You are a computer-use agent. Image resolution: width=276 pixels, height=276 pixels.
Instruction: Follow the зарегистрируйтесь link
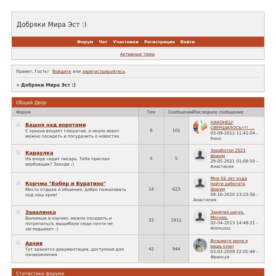pos(103,71)
